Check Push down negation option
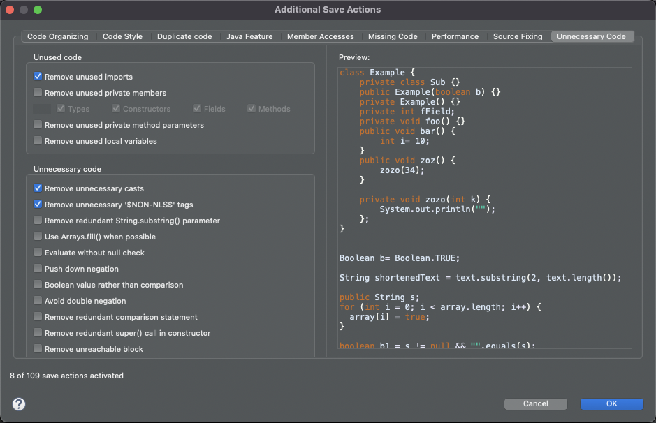Screen dimensions: 656x423 click(x=38, y=268)
